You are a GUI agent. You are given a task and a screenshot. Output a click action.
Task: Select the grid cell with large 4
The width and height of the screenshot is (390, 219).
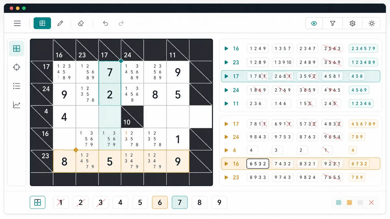click(x=64, y=117)
